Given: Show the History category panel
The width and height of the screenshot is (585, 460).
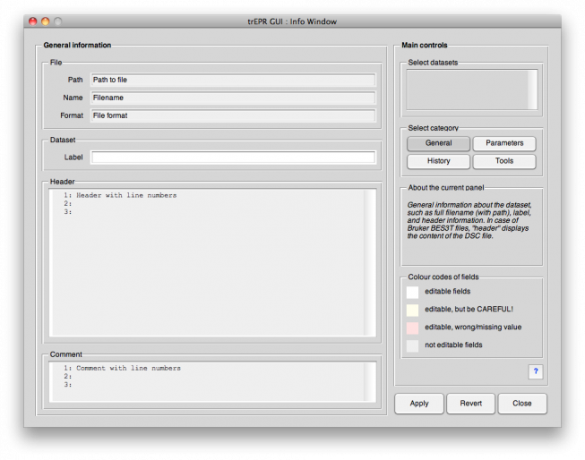Looking at the screenshot, I should tap(438, 161).
